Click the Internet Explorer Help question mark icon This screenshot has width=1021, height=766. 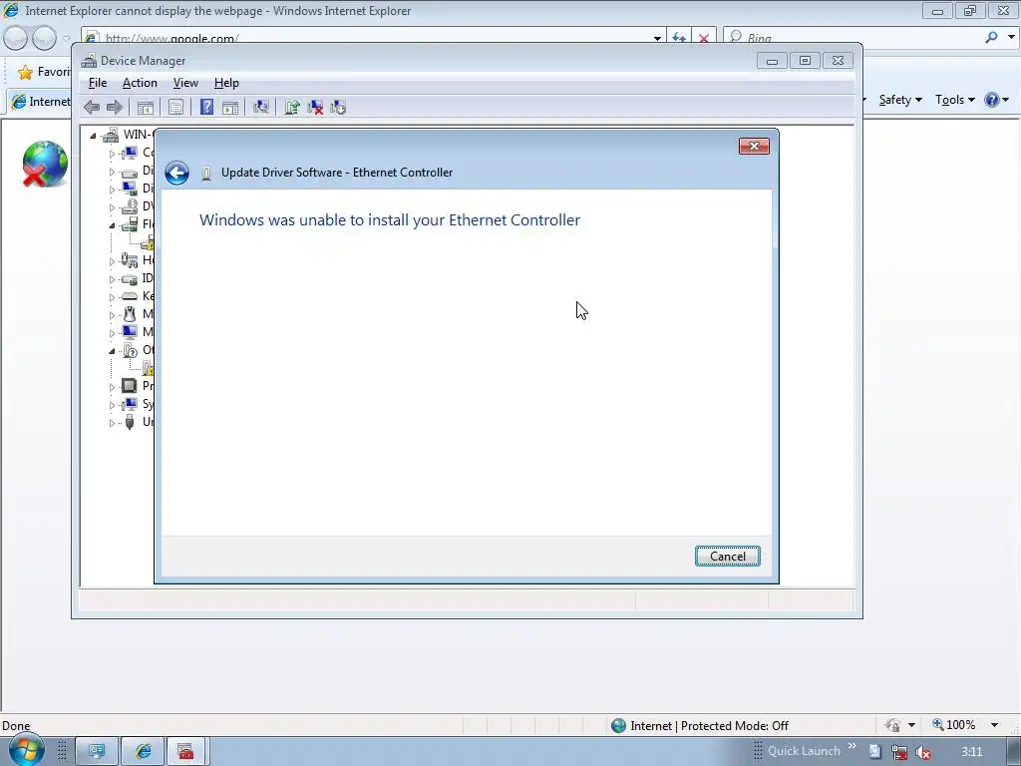coord(992,100)
